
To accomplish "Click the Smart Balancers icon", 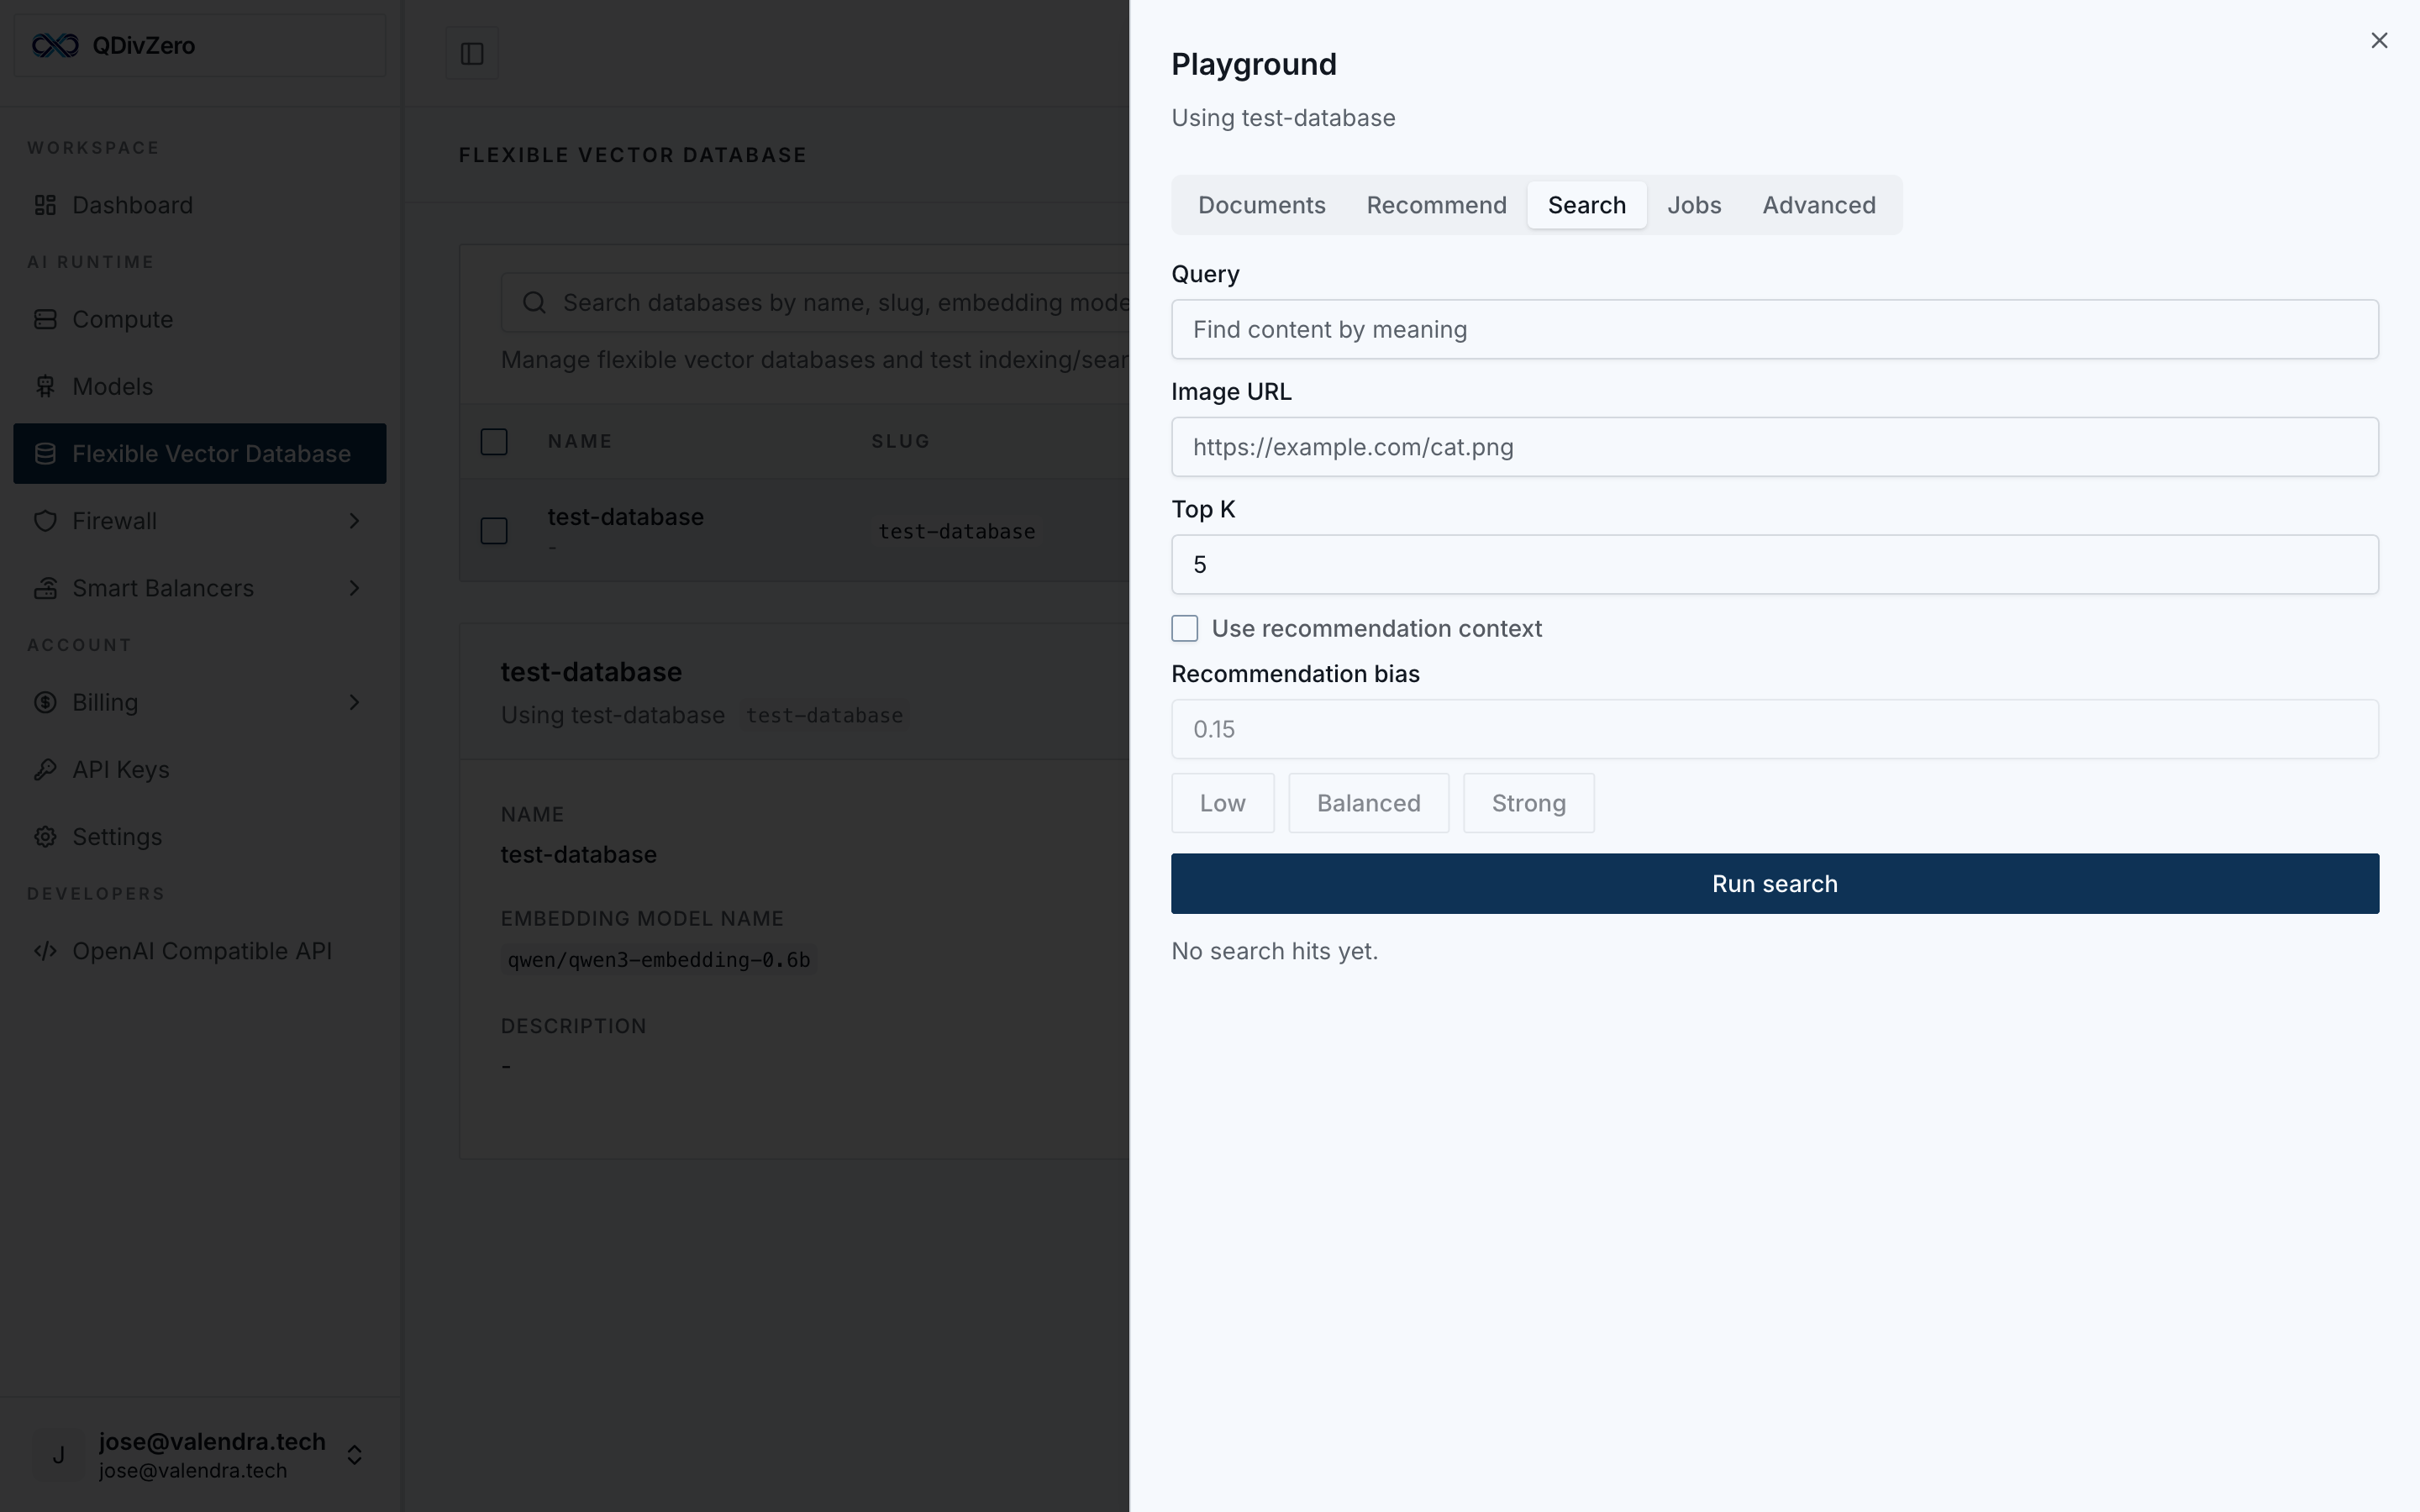I will tap(45, 588).
